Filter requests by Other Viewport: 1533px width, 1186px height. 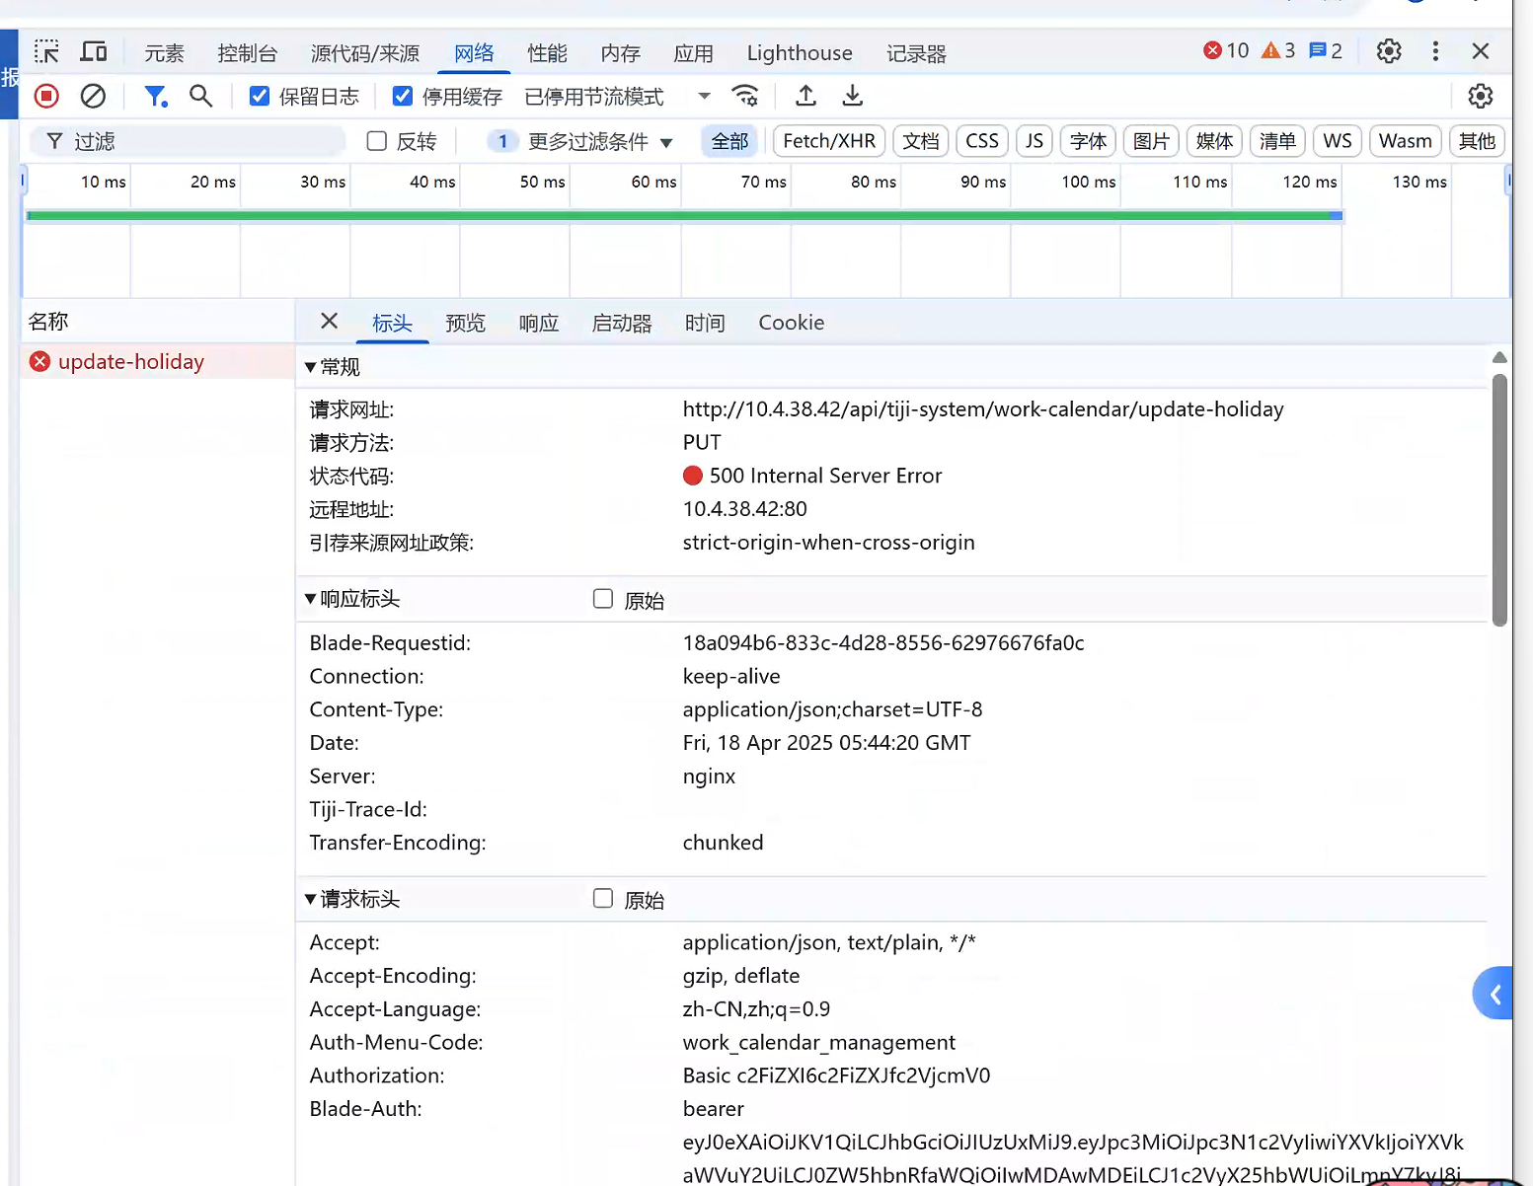tap(1477, 141)
